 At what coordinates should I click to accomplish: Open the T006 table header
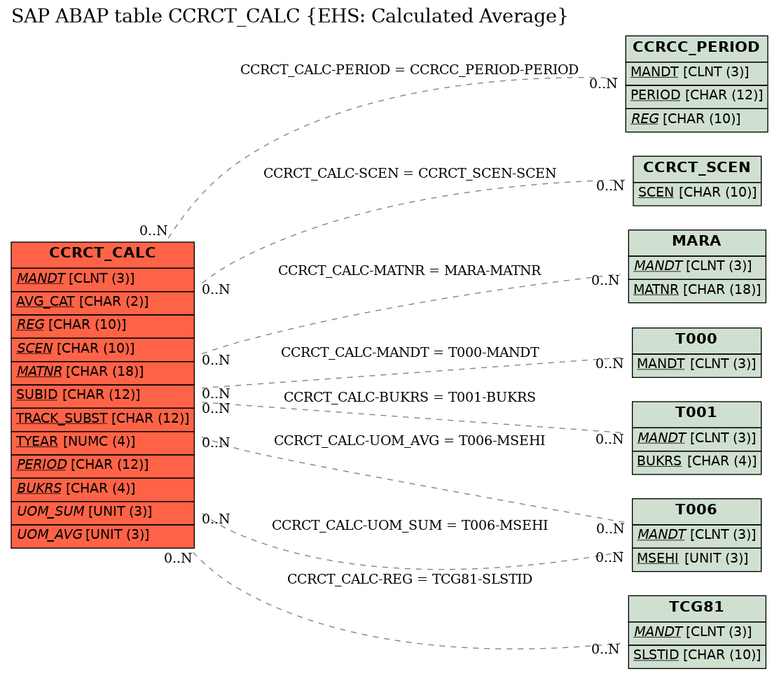(x=696, y=512)
